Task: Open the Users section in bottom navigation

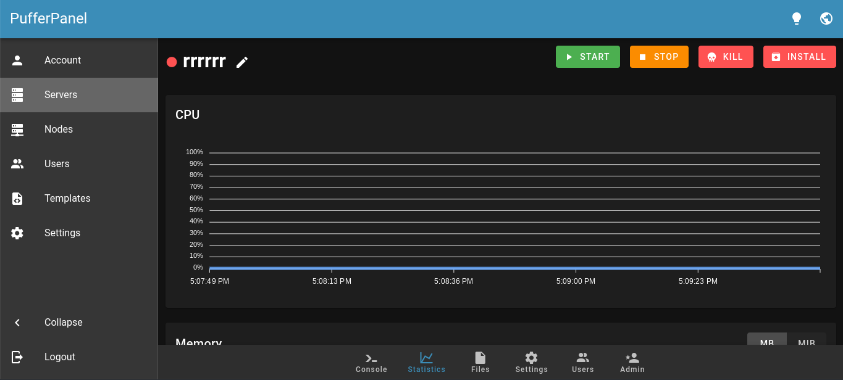Action: click(x=582, y=363)
